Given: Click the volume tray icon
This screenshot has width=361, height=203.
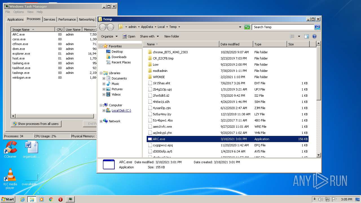Looking at the screenshot, I should (x=320, y=199).
